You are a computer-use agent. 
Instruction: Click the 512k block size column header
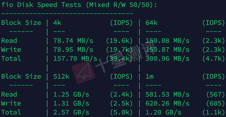click(61, 76)
